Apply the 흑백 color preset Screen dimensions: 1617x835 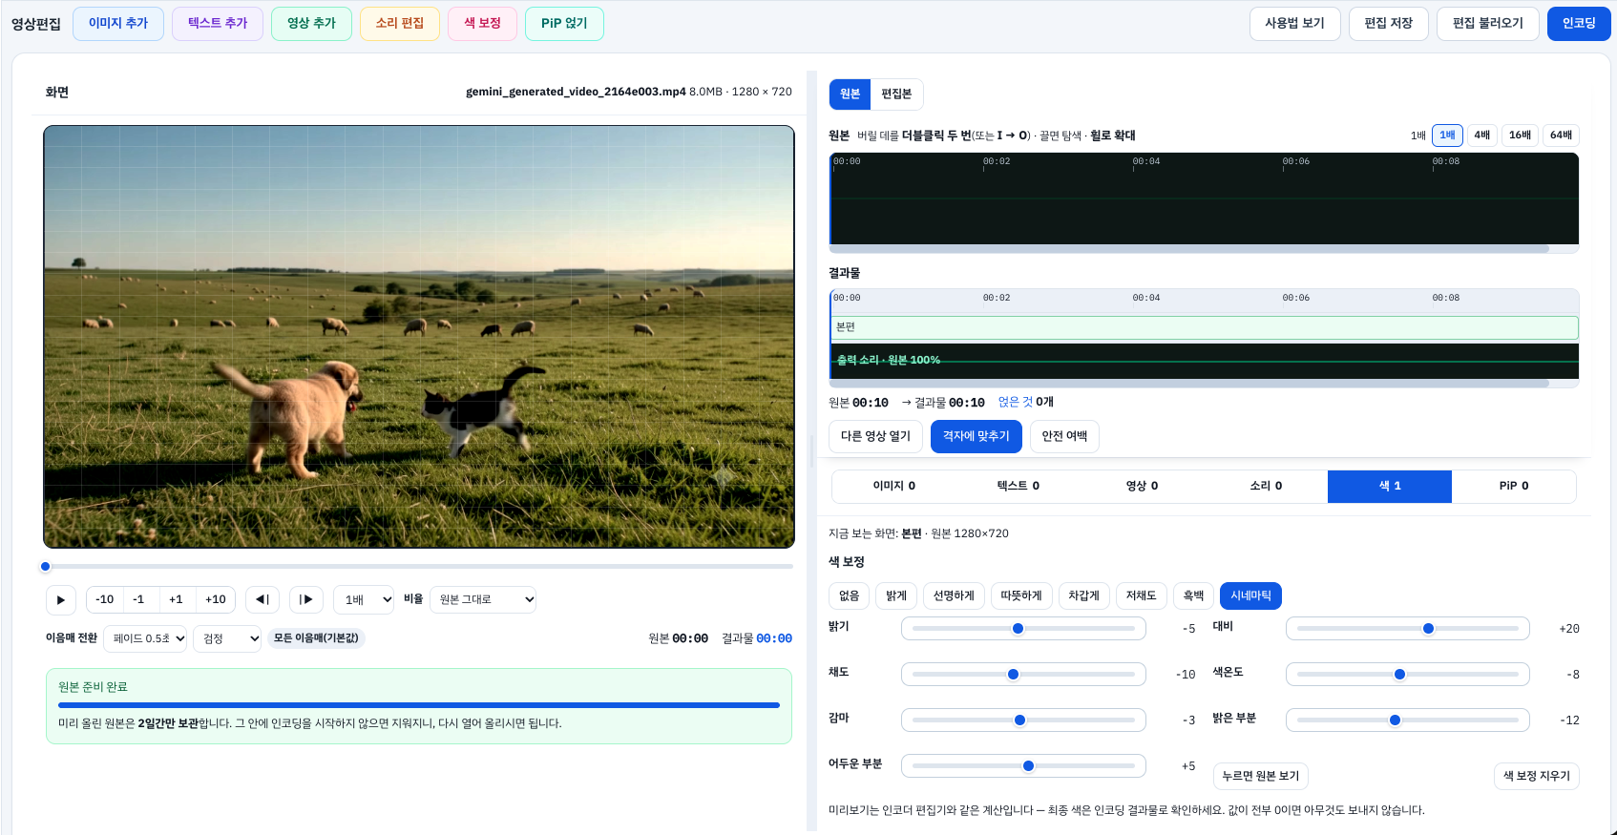1193,595
